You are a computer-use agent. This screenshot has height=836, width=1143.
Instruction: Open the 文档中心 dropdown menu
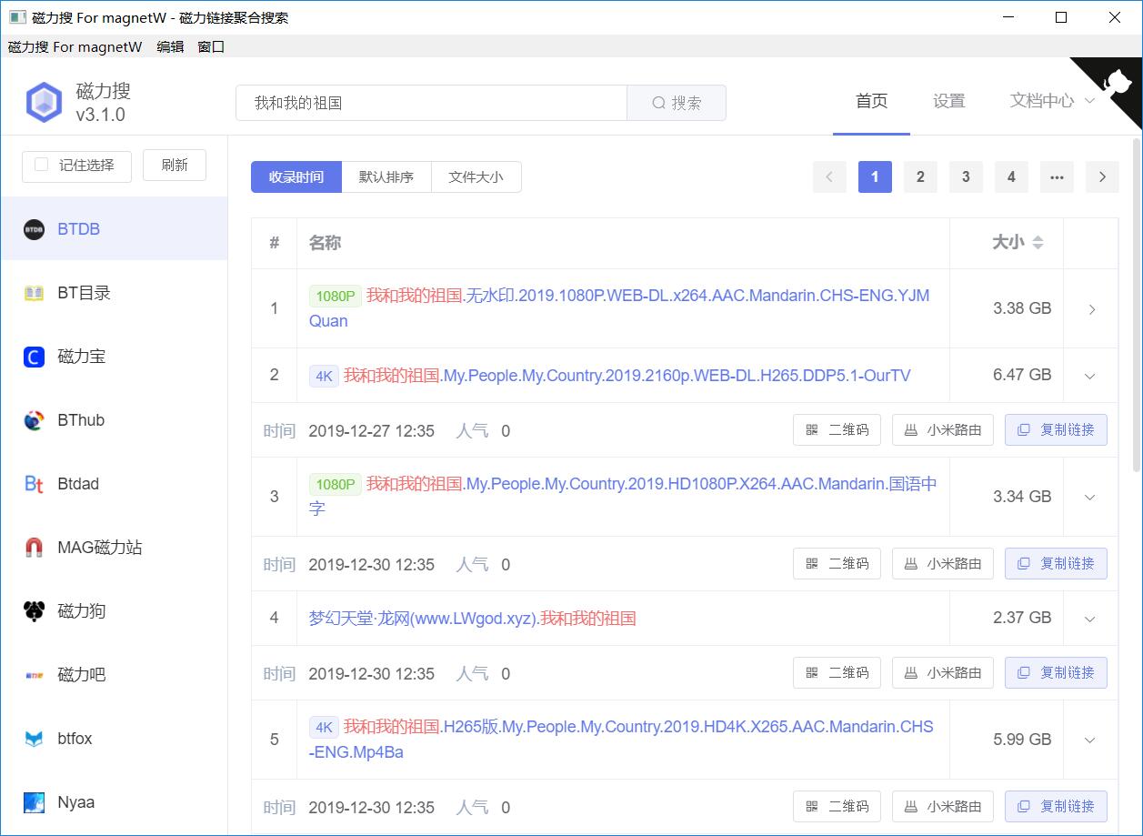click(x=1043, y=101)
